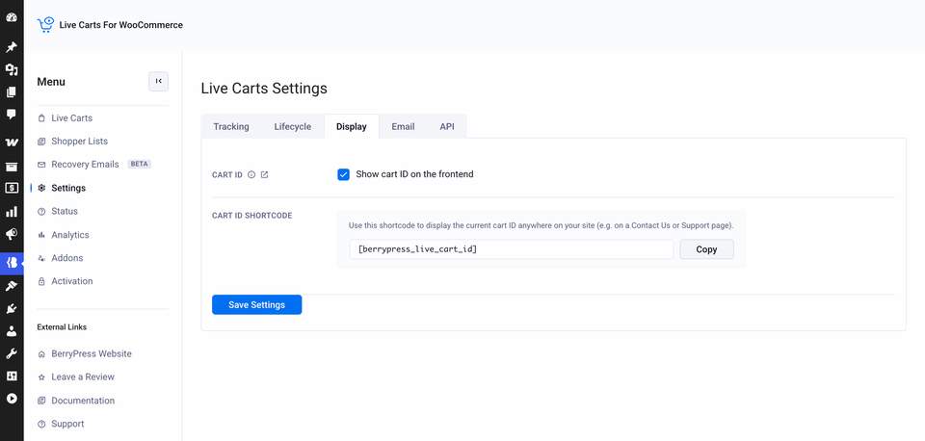Click the CART ID SHORTCODE label
The image size is (925, 441).
(x=251, y=216)
